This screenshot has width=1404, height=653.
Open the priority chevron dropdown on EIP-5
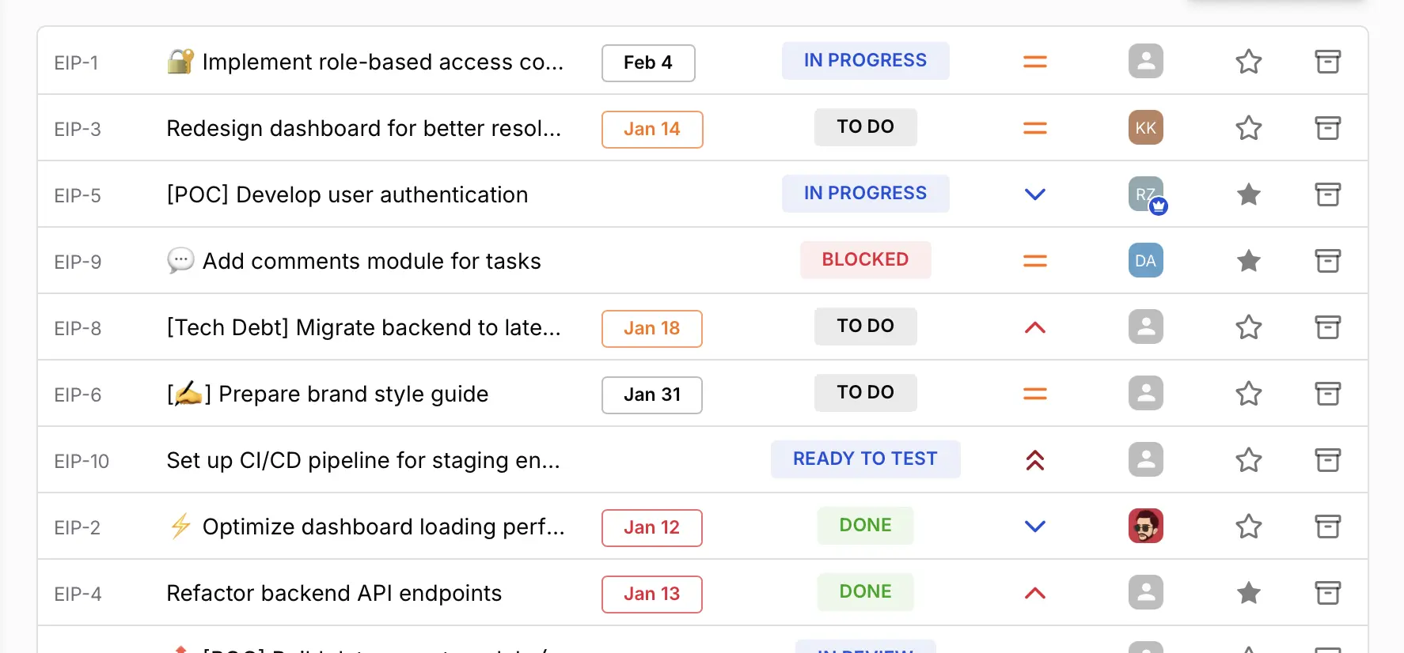click(1034, 194)
